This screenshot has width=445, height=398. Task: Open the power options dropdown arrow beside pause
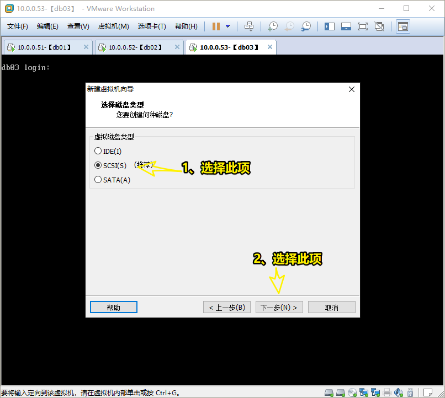tap(227, 26)
